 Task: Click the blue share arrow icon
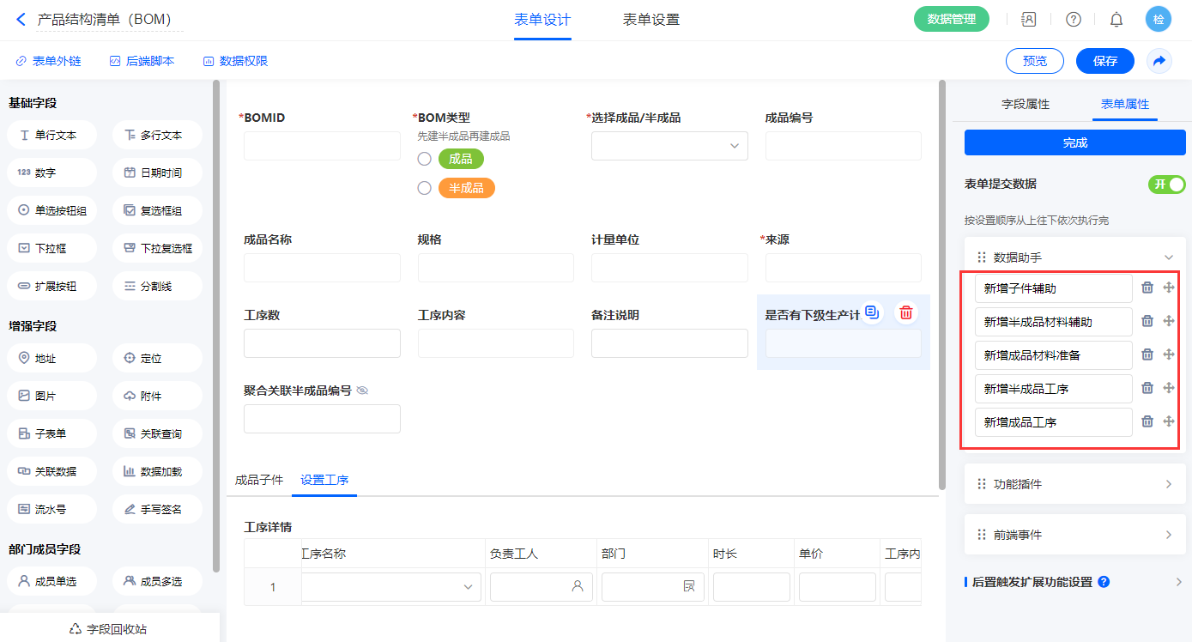[1159, 61]
